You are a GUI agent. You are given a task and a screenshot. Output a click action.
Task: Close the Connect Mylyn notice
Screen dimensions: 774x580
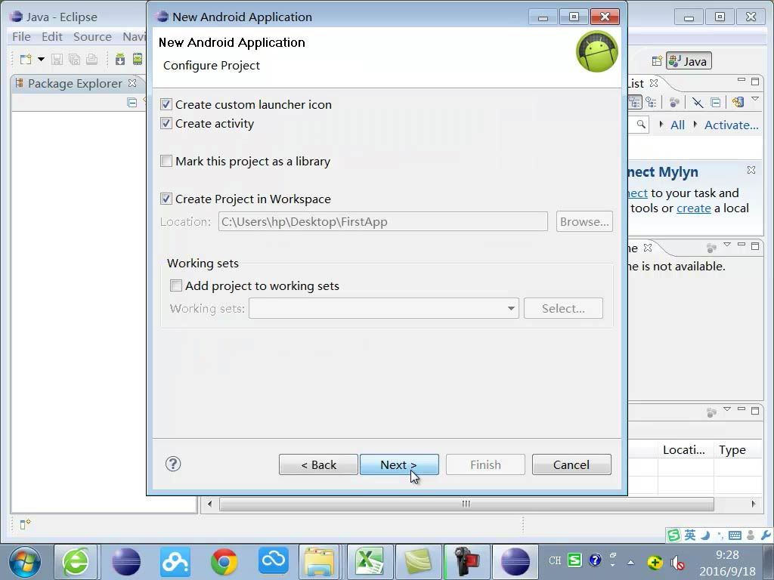click(751, 170)
